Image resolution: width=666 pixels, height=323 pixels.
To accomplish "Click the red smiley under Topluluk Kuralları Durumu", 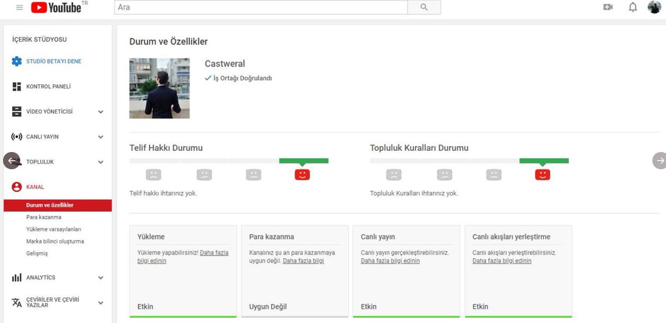I will pos(543,175).
